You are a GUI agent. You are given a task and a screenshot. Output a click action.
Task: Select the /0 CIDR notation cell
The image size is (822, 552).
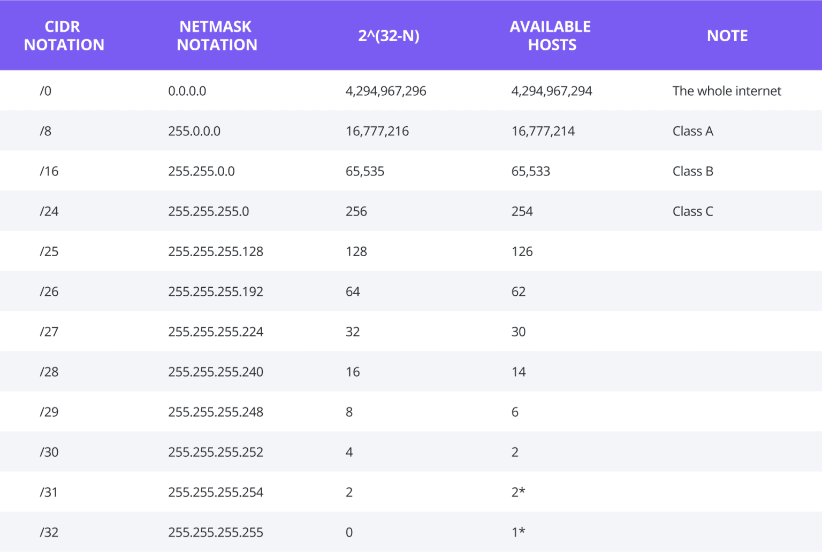click(x=46, y=90)
